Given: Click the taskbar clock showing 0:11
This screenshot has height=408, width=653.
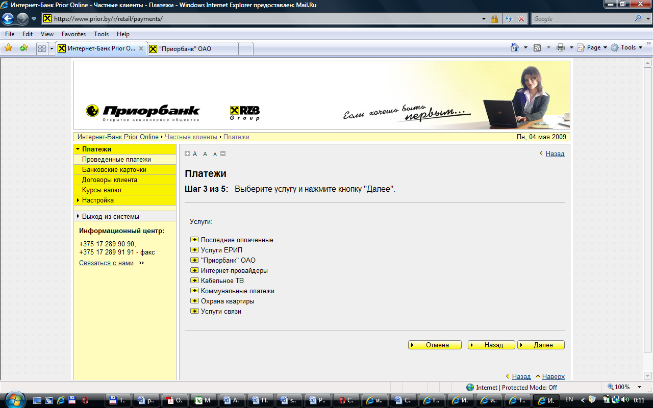Looking at the screenshot, I should click(x=639, y=400).
